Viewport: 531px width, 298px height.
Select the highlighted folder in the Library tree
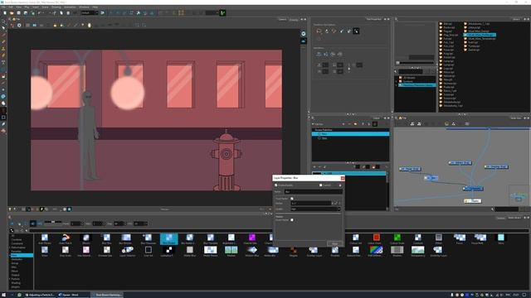(x=417, y=84)
